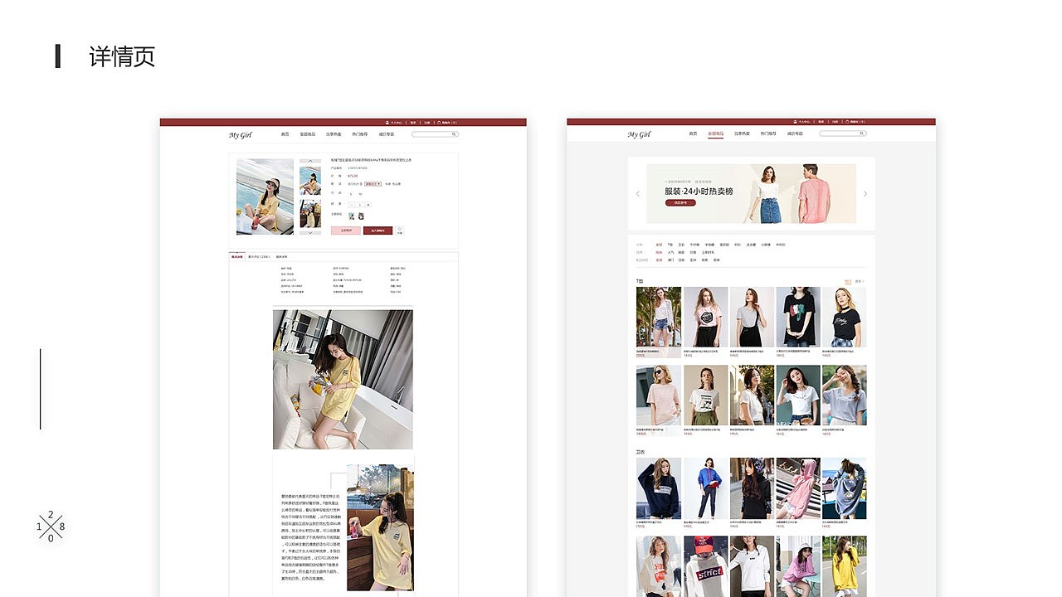Viewport: 1062px width, 597px height.
Task: Decrease quantity with the minus button
Action: (352, 205)
